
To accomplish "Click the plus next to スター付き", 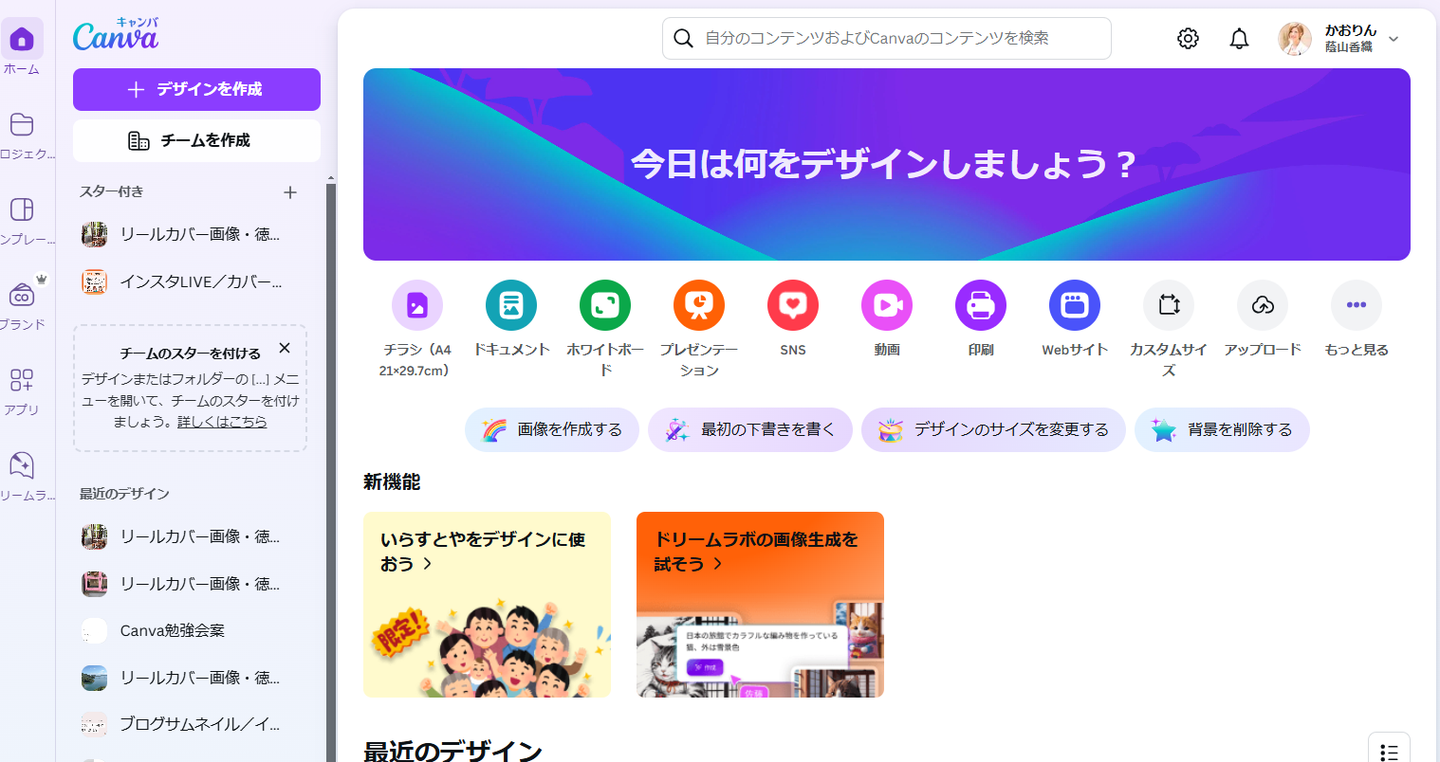I will 290,192.
